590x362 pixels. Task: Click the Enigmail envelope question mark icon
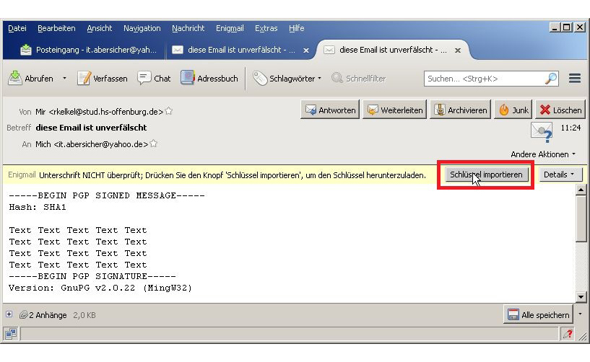541,131
